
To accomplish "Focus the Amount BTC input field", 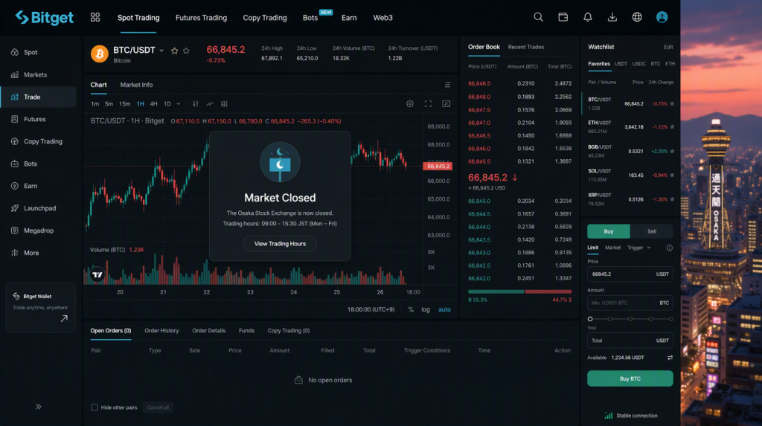I will point(630,303).
